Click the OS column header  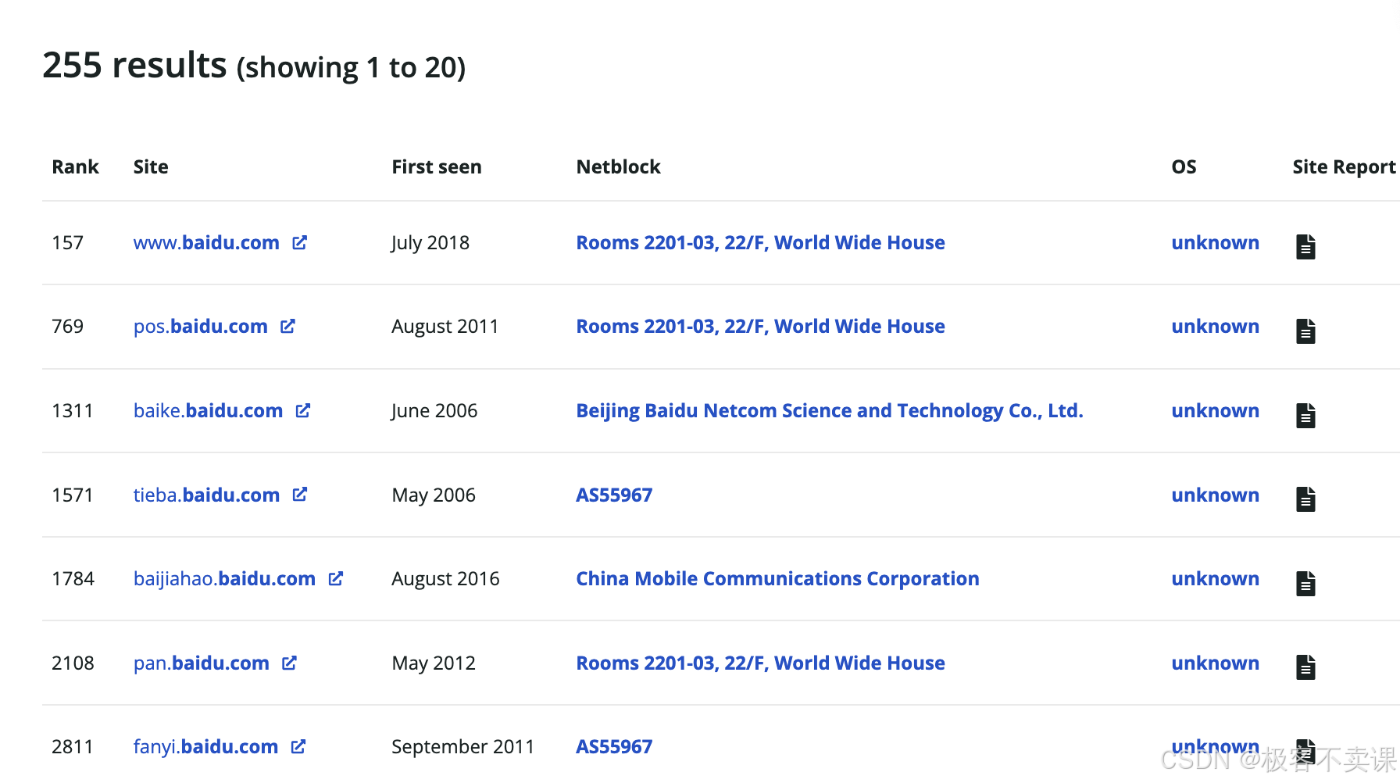[1184, 167]
